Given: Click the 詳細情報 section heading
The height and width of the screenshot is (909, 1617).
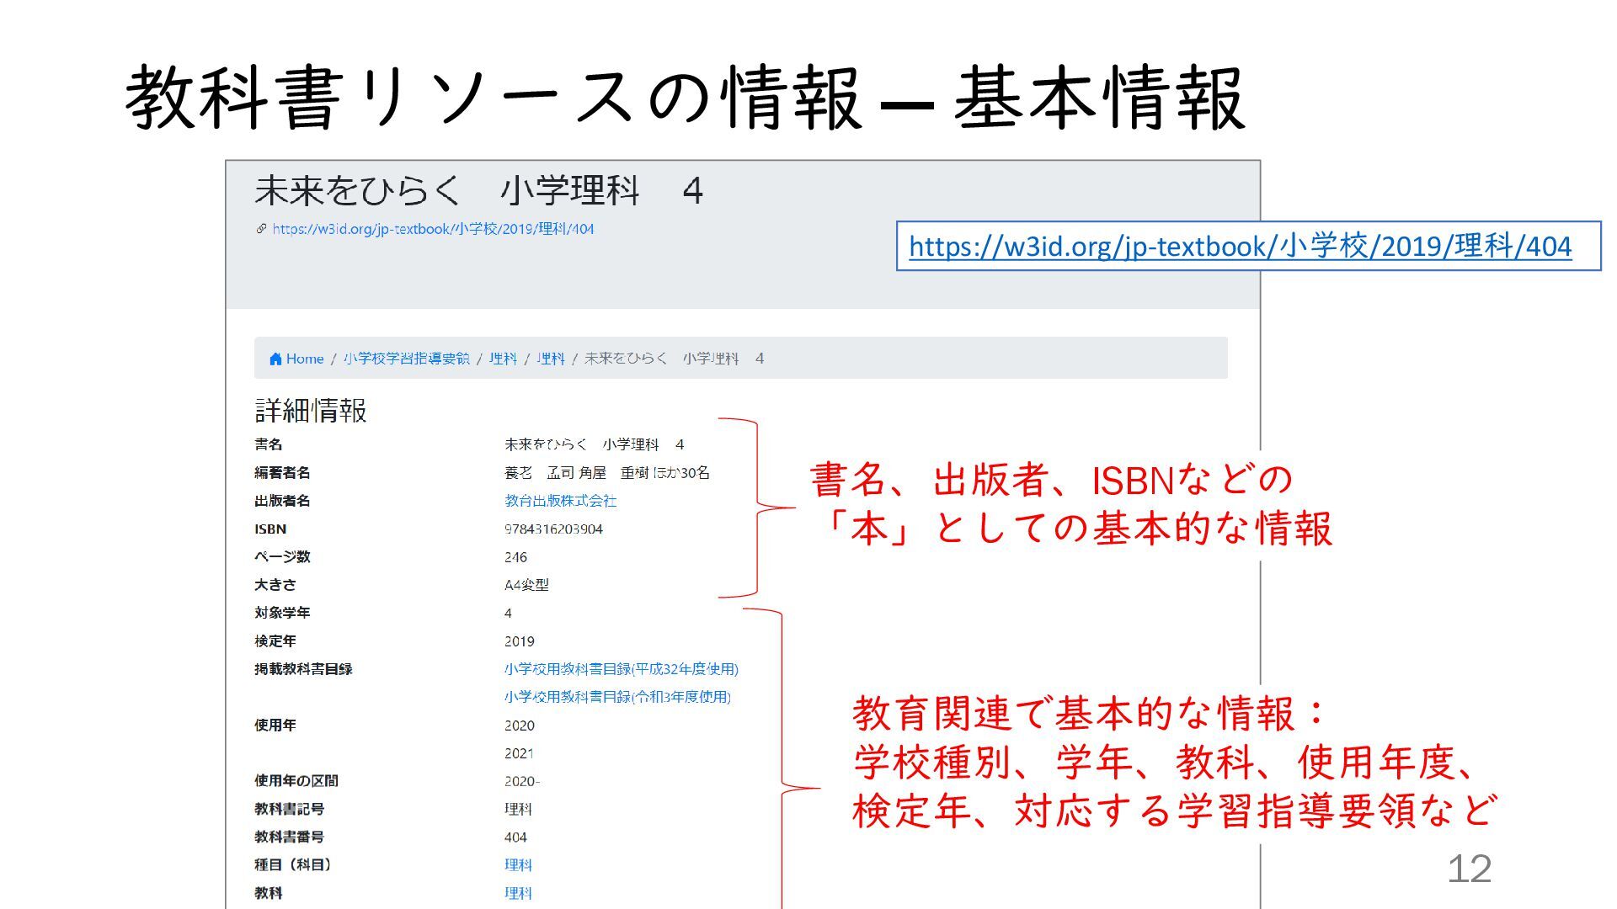Looking at the screenshot, I should click(x=311, y=411).
